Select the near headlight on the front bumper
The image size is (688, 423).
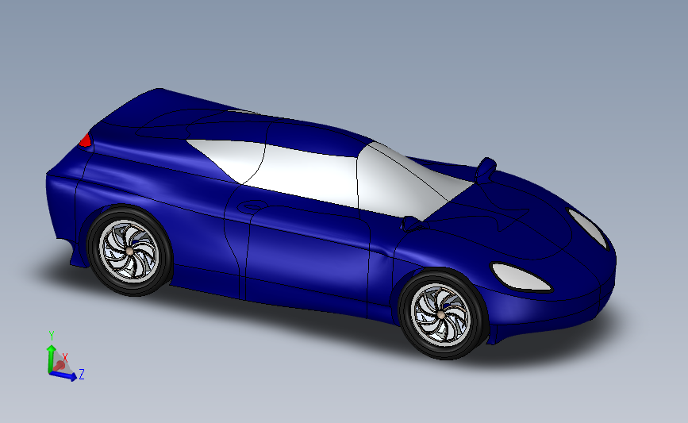point(521,277)
